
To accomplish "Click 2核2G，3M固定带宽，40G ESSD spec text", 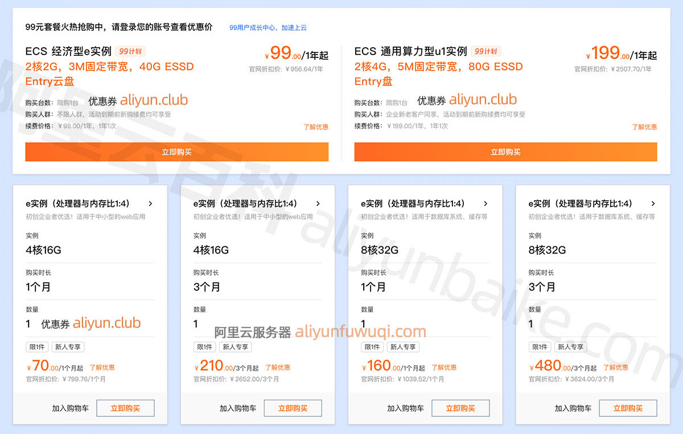I will coord(110,67).
